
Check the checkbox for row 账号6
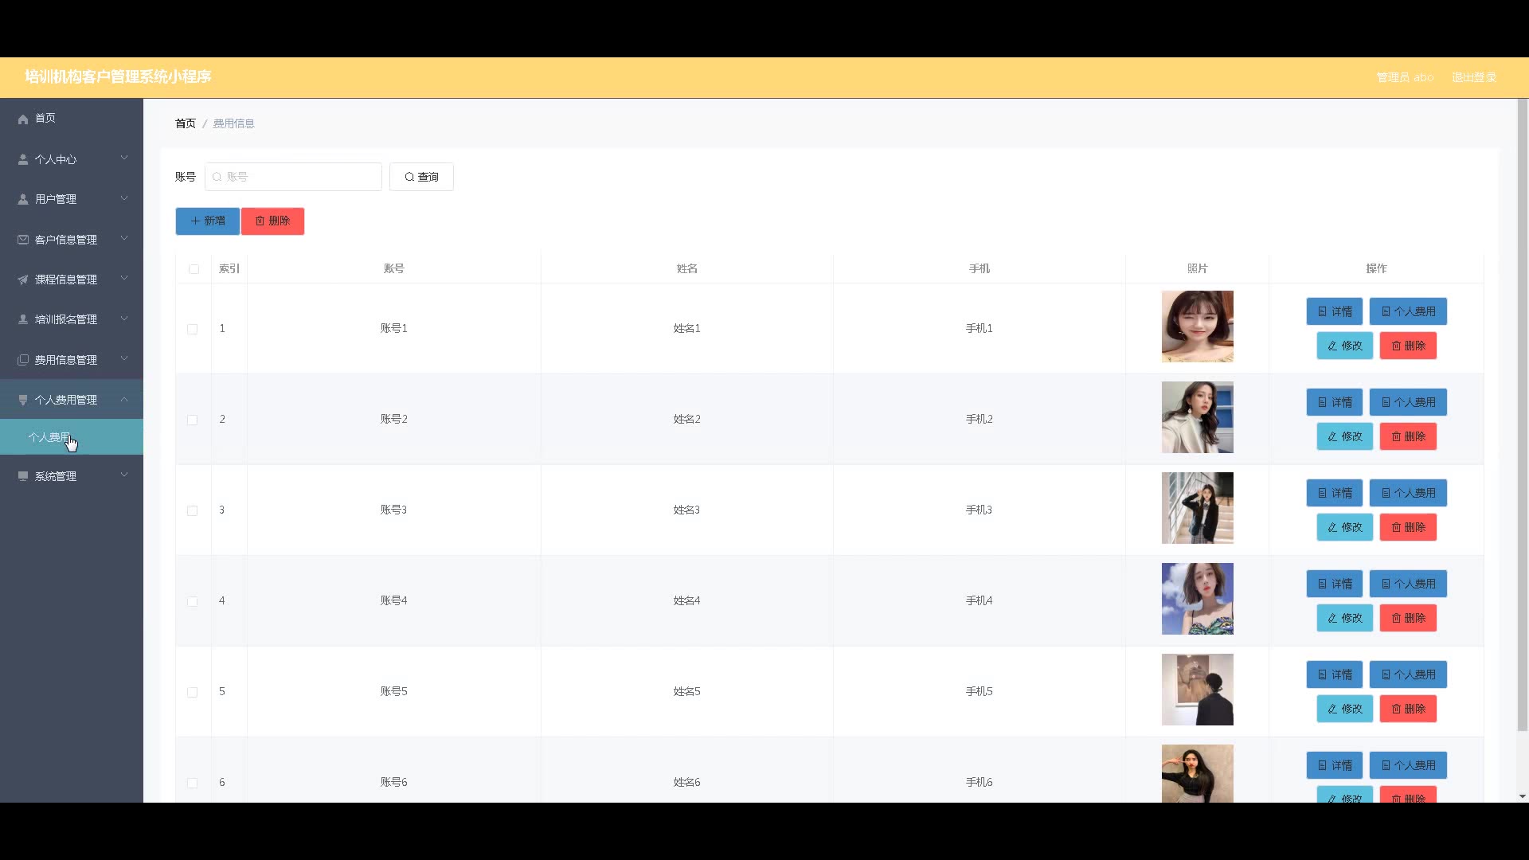tap(192, 783)
